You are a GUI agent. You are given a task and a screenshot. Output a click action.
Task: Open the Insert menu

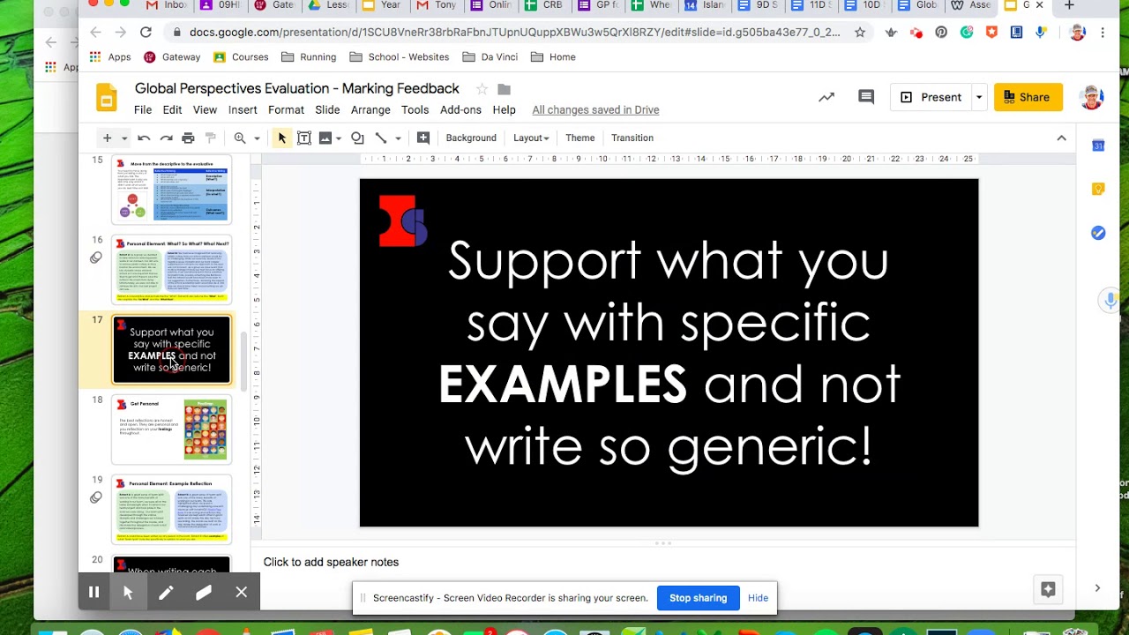tap(243, 109)
